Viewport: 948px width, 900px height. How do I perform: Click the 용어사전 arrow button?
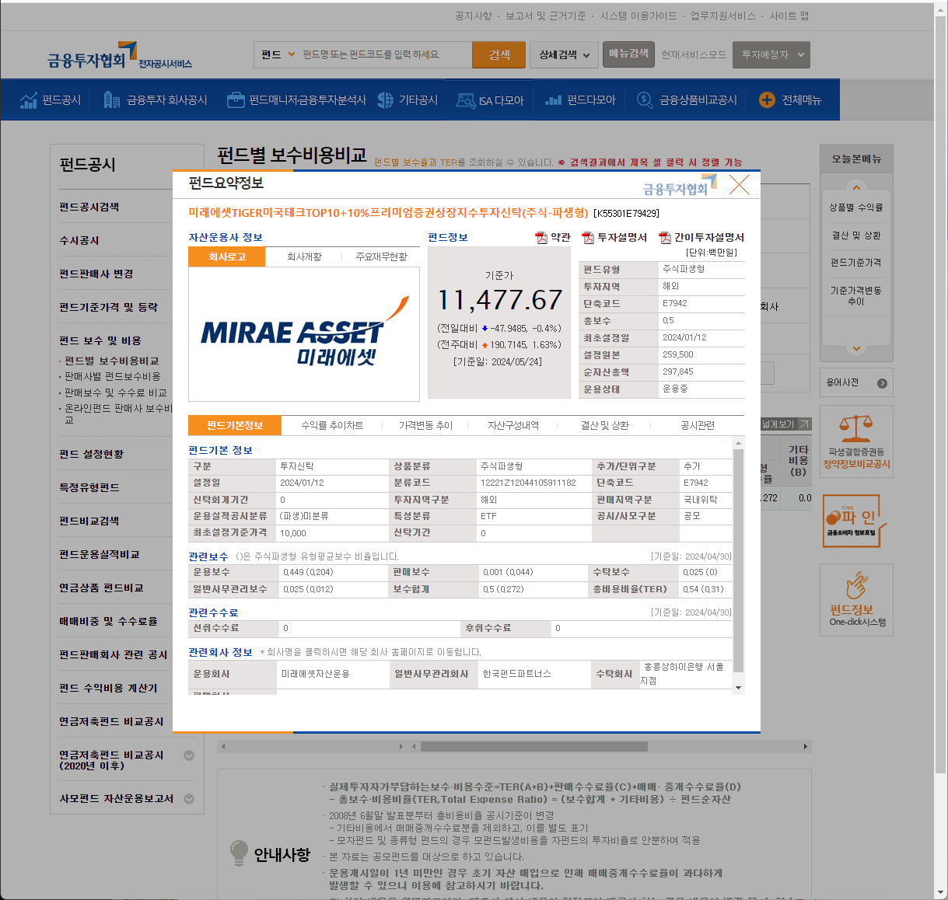click(882, 383)
